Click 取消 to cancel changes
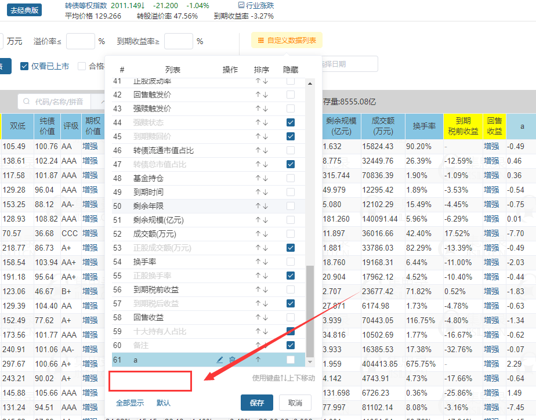536x420 pixels. click(x=295, y=403)
